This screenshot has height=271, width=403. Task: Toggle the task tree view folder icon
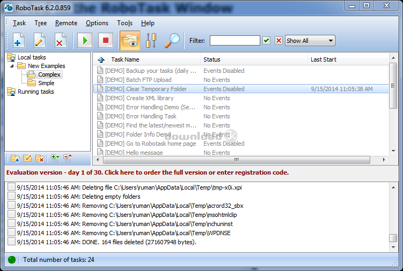(x=130, y=41)
